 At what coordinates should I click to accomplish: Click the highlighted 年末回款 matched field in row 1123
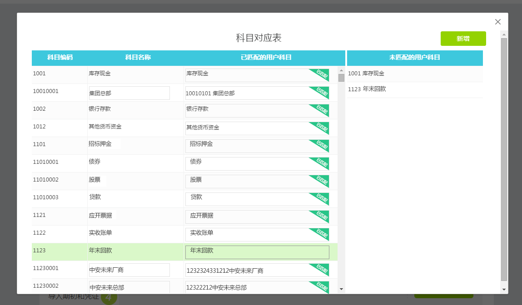pyautogui.click(x=257, y=252)
